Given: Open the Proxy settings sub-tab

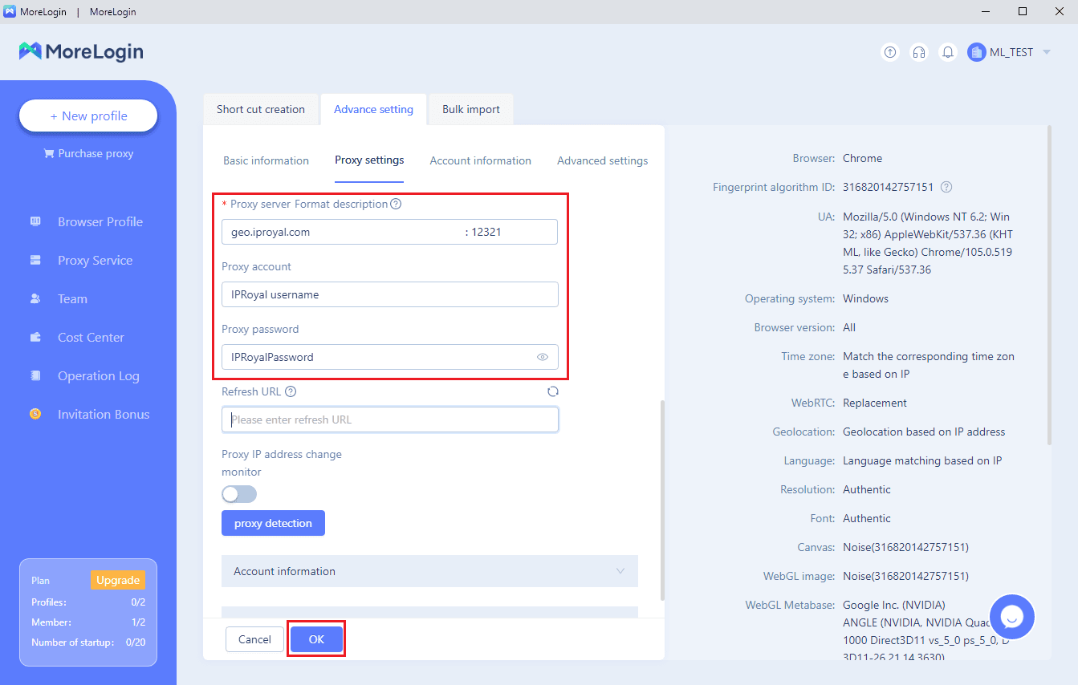Looking at the screenshot, I should point(369,160).
